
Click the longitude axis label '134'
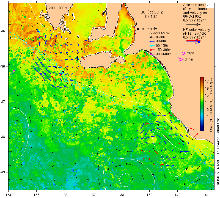[9, 195]
